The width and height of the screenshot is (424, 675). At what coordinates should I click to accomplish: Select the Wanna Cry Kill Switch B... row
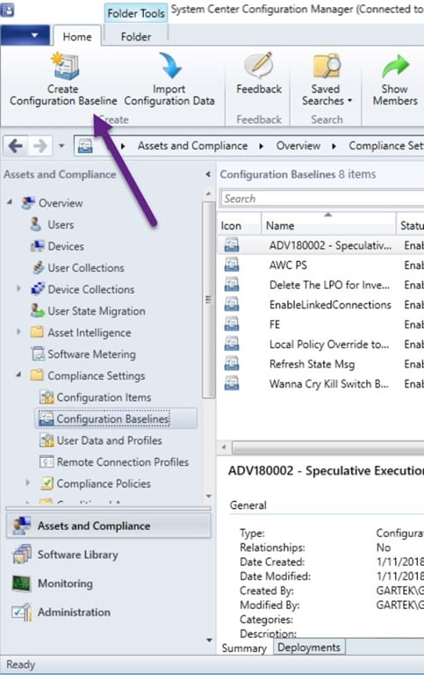[320, 383]
